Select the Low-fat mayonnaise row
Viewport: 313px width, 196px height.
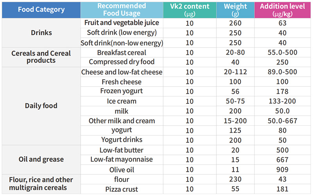[121, 159]
